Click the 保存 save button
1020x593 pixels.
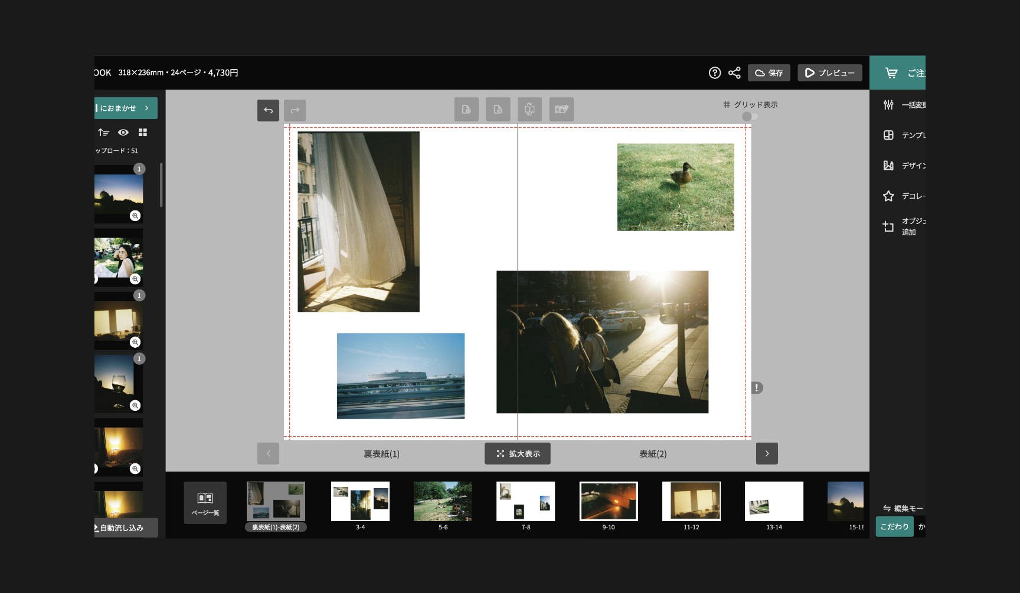click(x=769, y=73)
